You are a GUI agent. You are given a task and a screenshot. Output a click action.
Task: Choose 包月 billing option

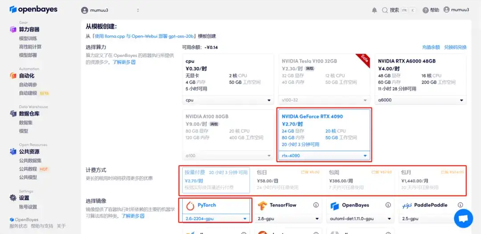coord(432,180)
